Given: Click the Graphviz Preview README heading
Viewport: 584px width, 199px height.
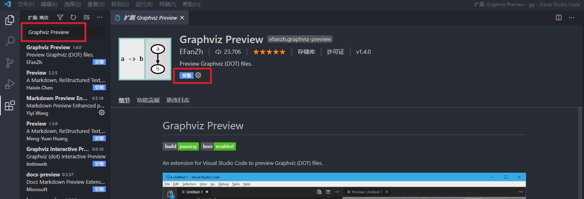Looking at the screenshot, I should point(203,126).
